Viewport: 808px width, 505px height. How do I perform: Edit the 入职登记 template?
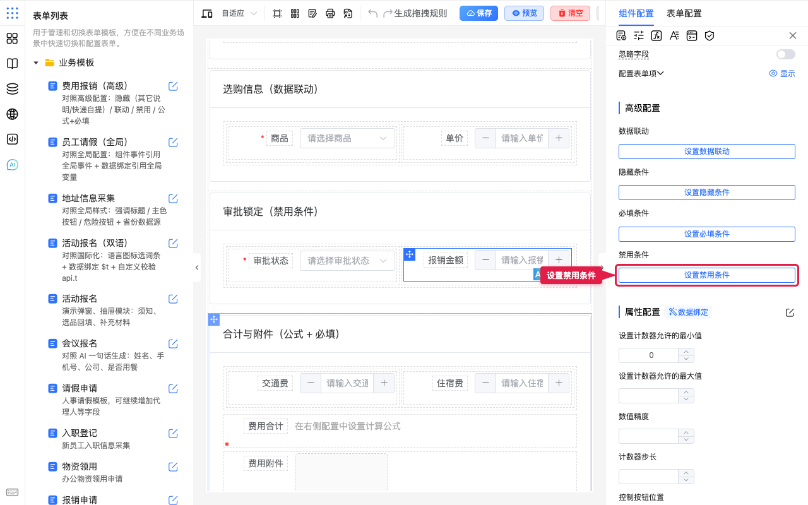[x=173, y=434]
